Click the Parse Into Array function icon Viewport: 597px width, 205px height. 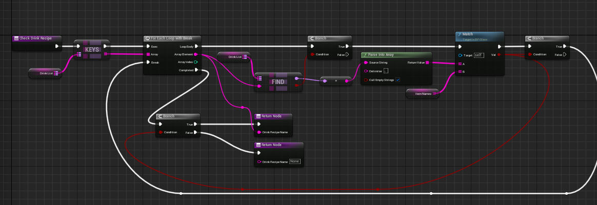365,54
